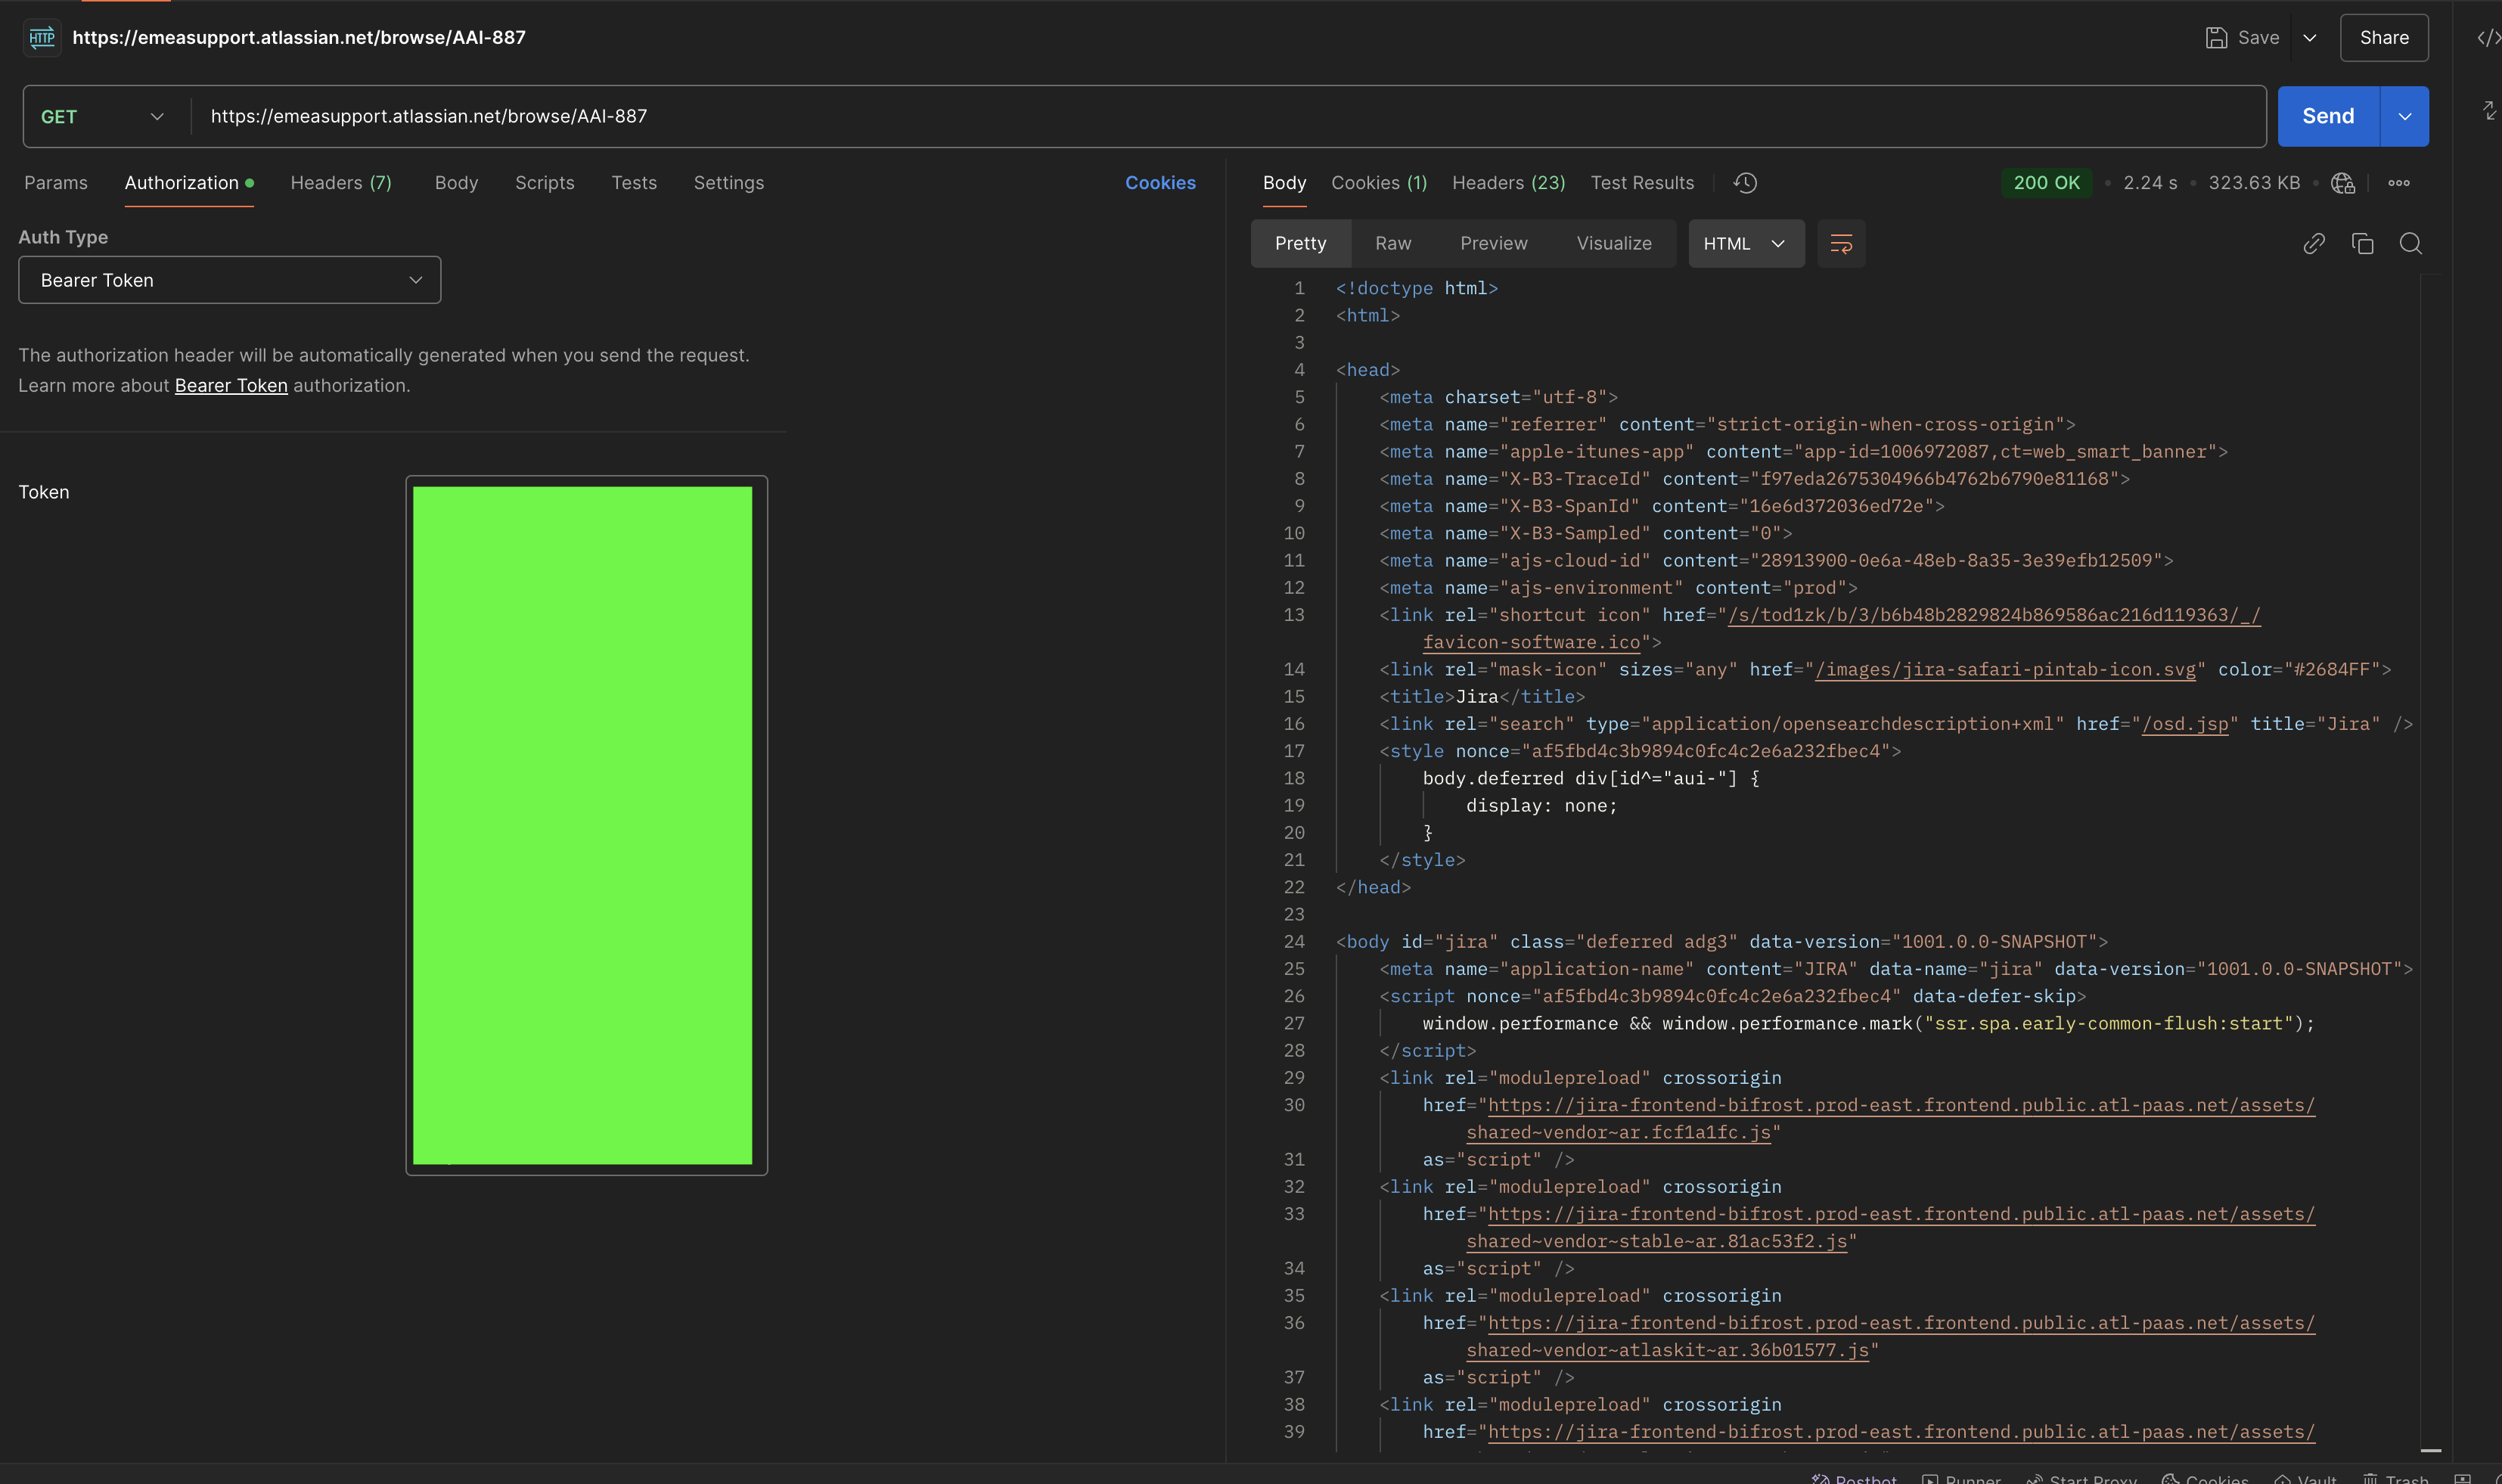Click the Send request button
2502x1484 pixels.
coord(2327,116)
